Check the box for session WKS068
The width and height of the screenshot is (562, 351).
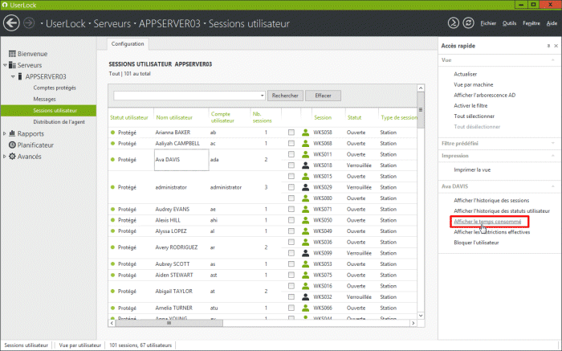click(x=291, y=144)
